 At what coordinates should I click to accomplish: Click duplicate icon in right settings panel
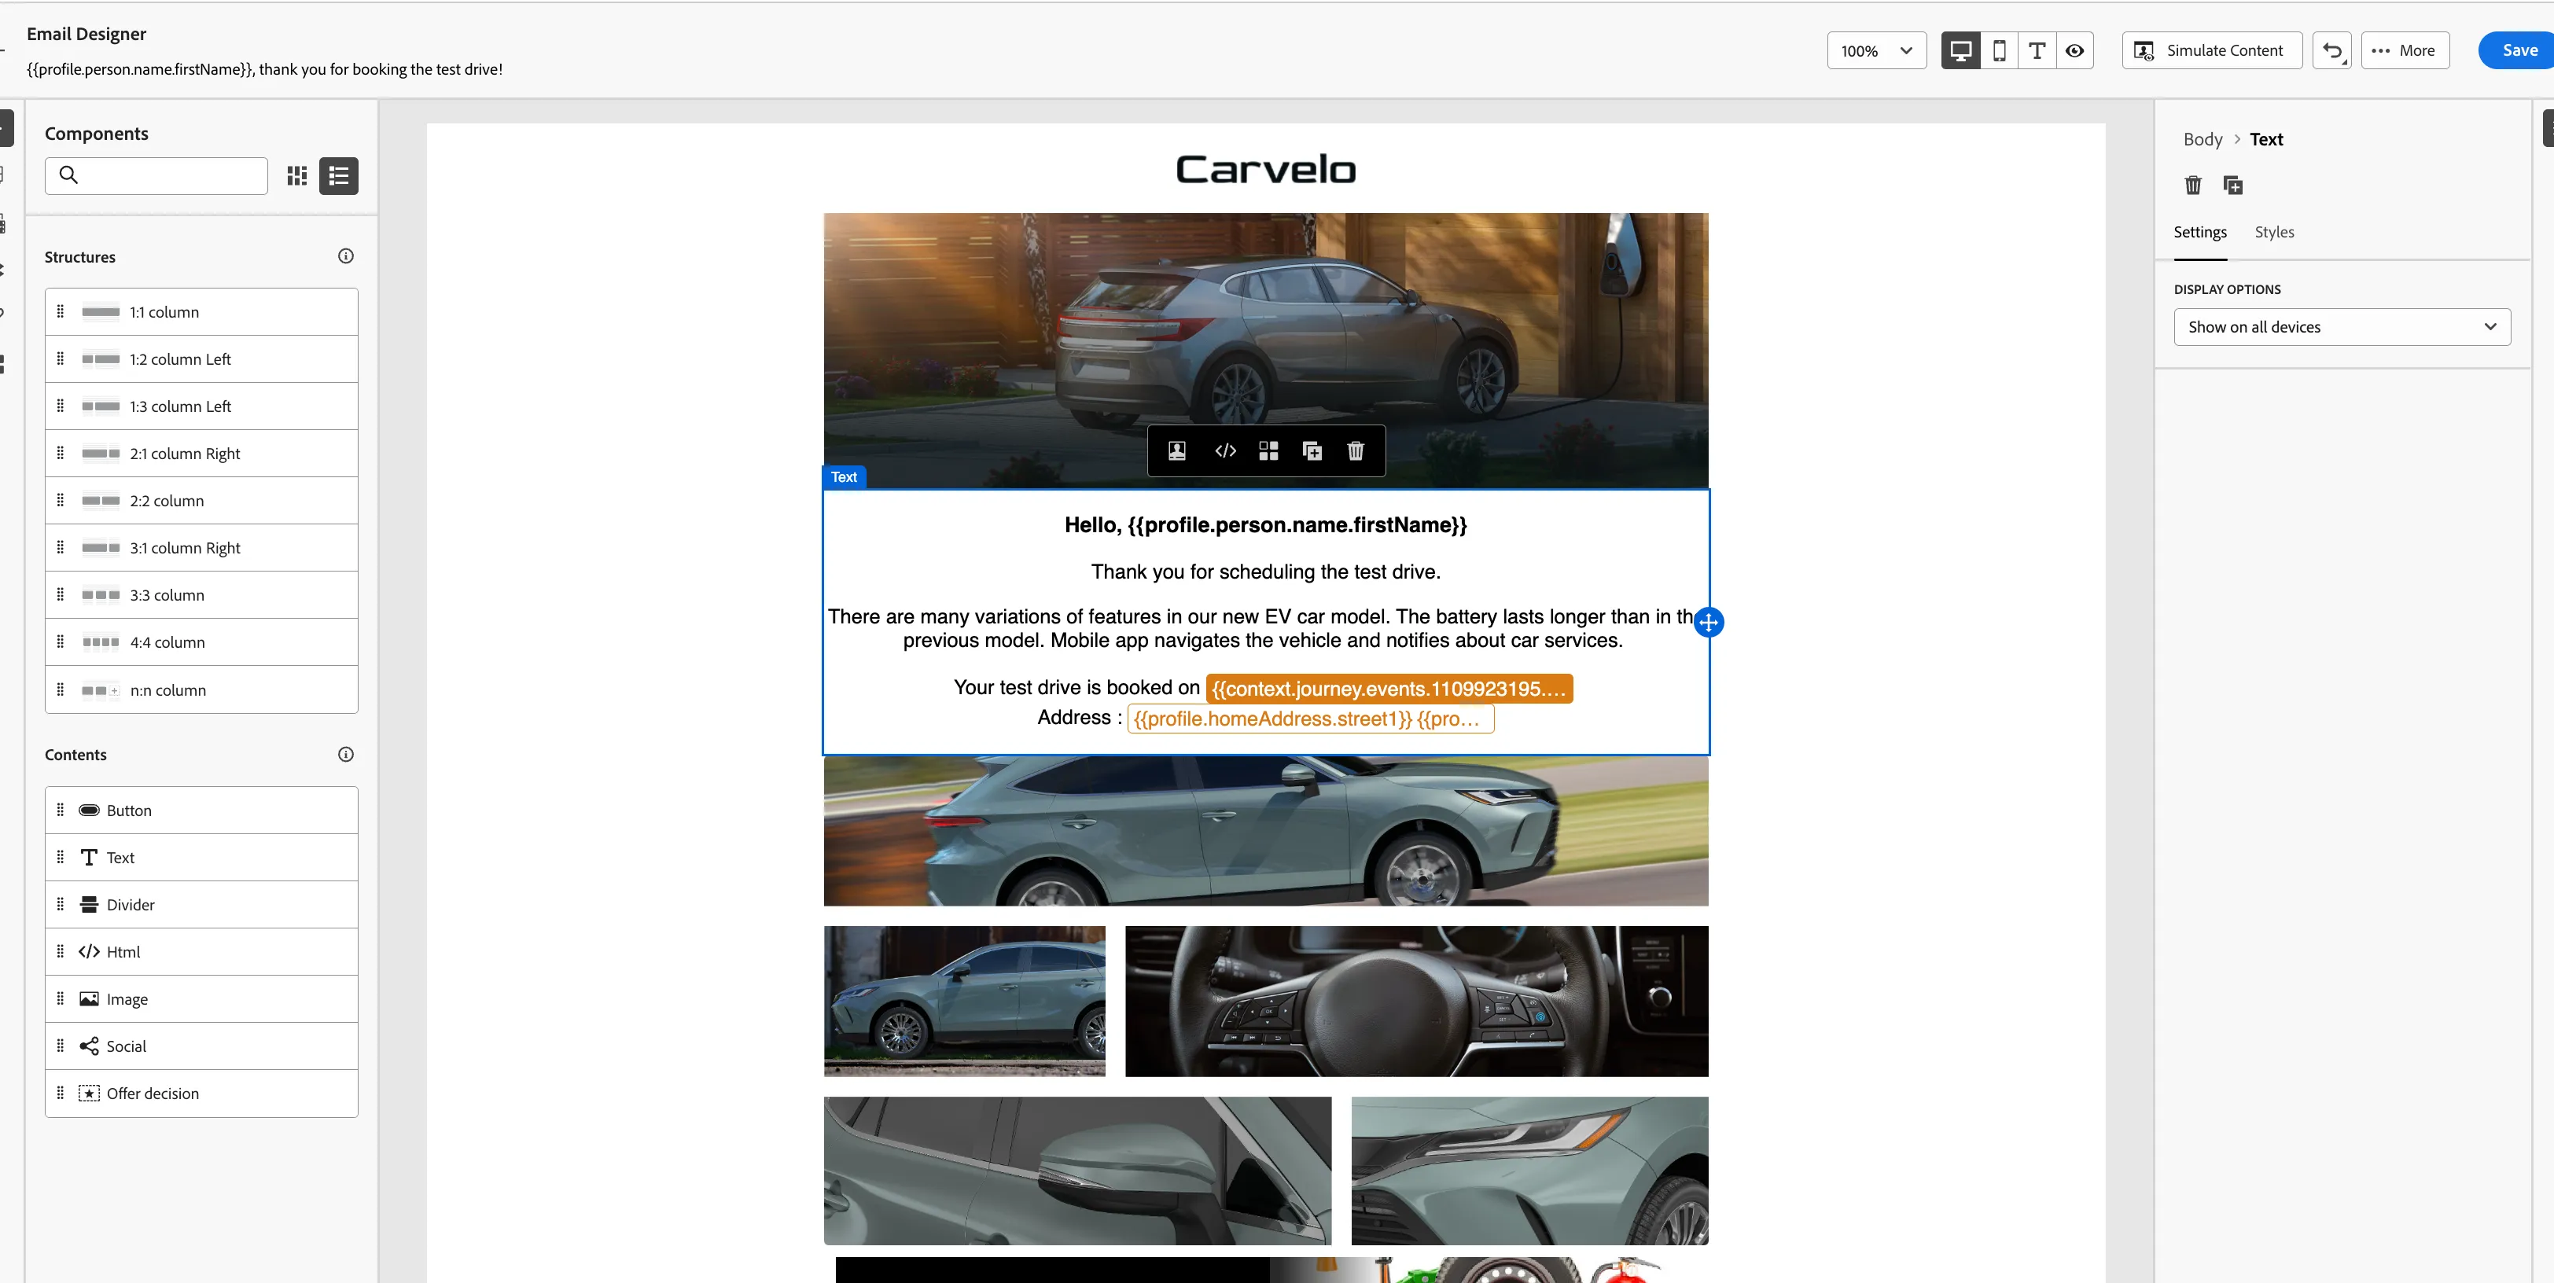coord(2232,185)
